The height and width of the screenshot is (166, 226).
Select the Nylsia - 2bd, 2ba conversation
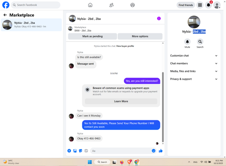(31, 25)
